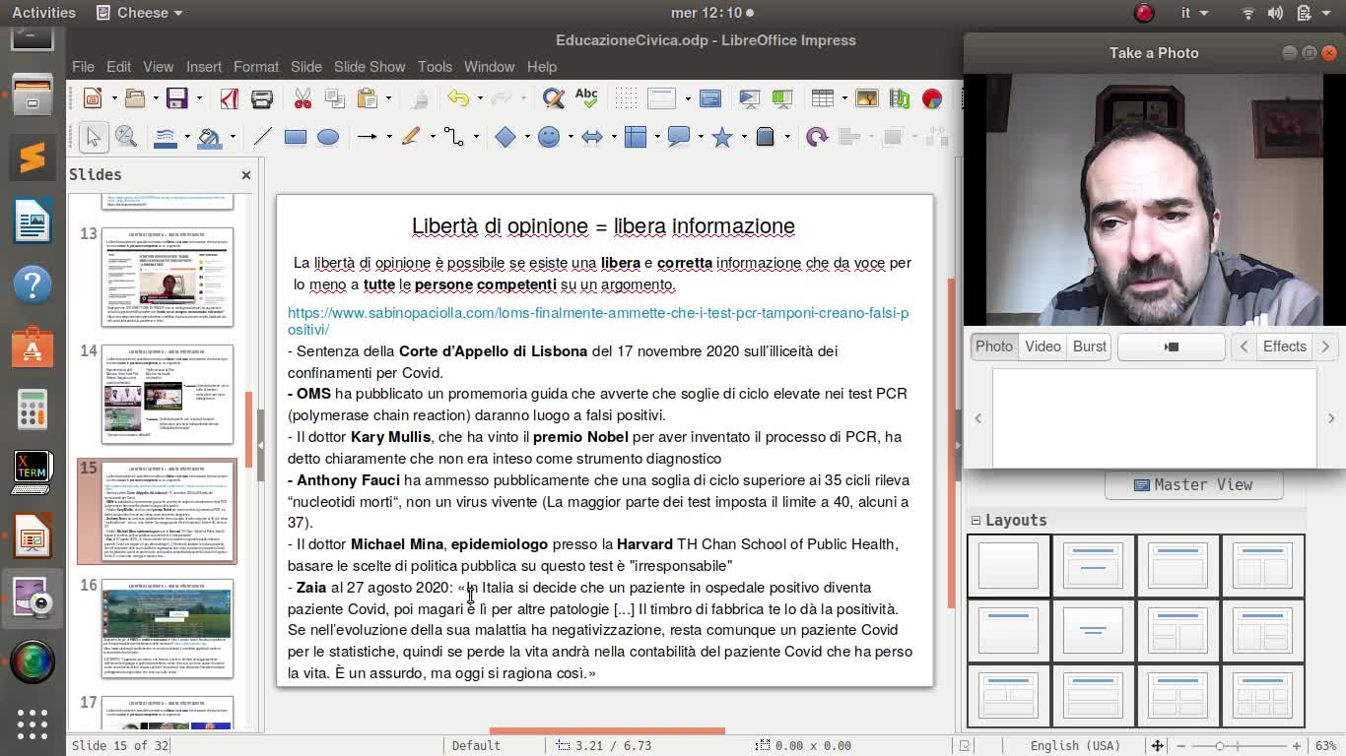
Task: Close the Slides panel
Action: pos(246,175)
